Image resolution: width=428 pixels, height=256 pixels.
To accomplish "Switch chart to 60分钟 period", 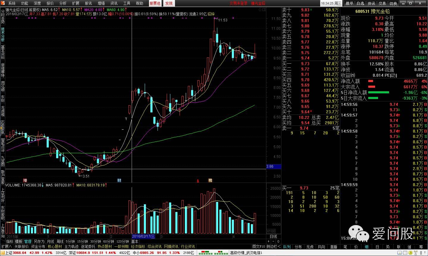I will 109,241.
